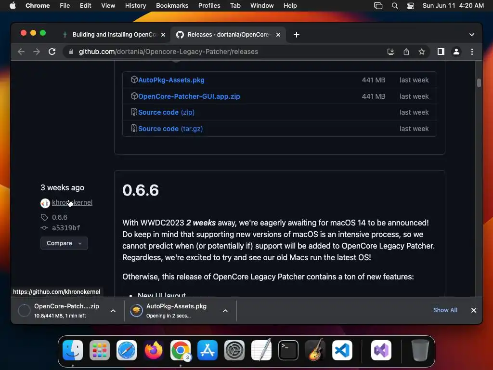493x370 pixels.
Task: Open View menu
Action: (108, 6)
